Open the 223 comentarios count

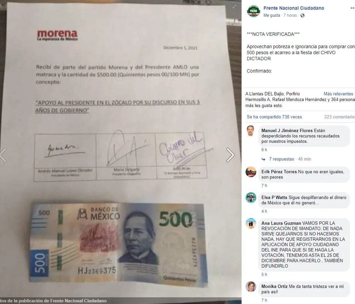pyautogui.click(x=339, y=117)
